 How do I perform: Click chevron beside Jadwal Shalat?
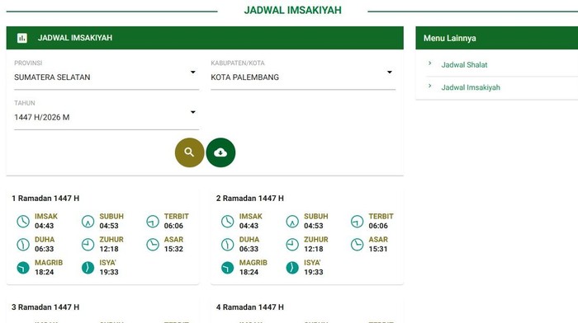tap(430, 63)
